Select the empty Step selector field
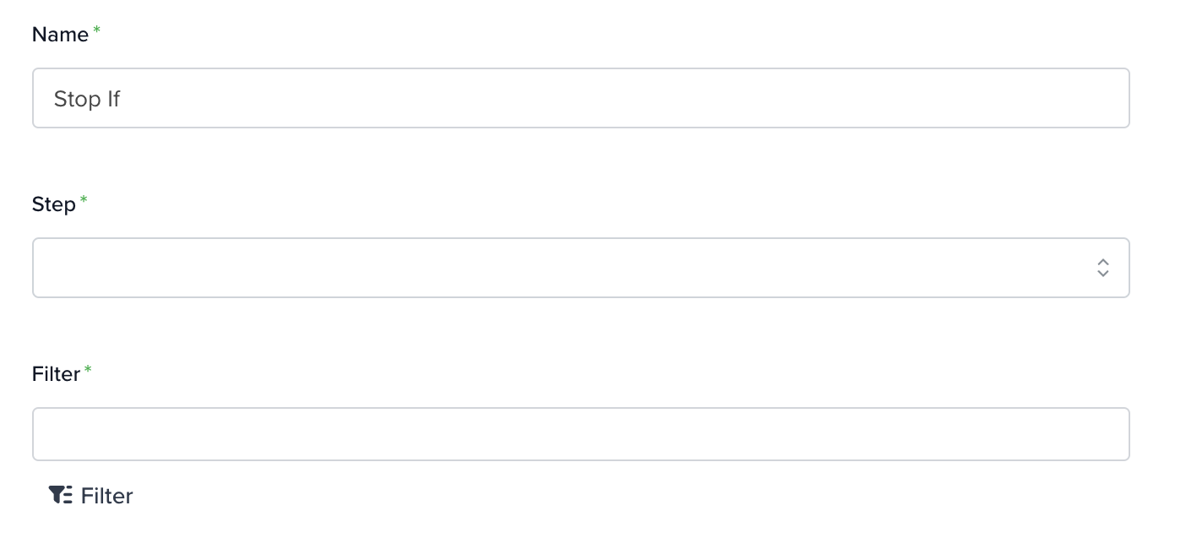Viewport: 1186px width, 549px height. [581, 268]
